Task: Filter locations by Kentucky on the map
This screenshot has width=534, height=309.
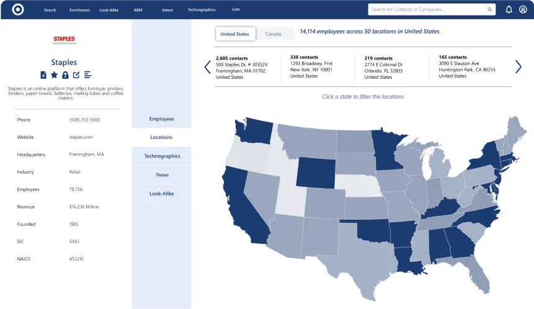Action: (x=443, y=208)
